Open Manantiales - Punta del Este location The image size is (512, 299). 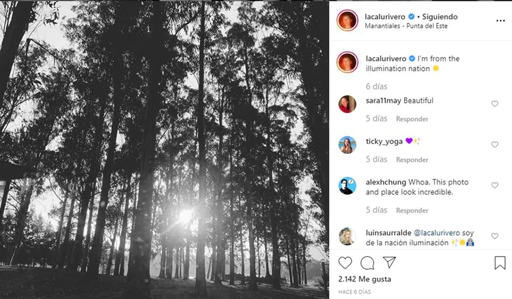tap(406, 26)
